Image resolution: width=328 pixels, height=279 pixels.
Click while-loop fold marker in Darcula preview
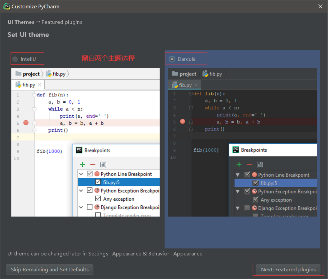(191, 108)
